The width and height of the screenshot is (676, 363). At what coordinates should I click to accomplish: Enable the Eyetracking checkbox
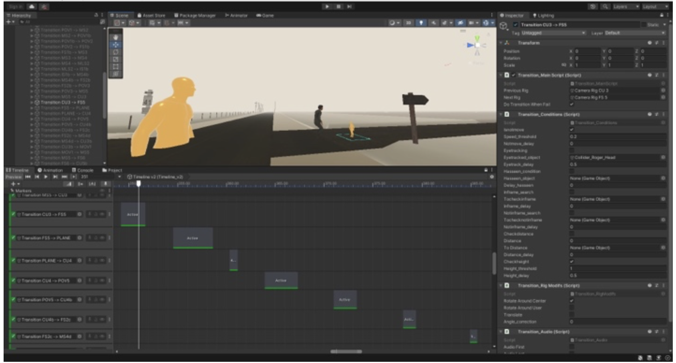(x=572, y=151)
